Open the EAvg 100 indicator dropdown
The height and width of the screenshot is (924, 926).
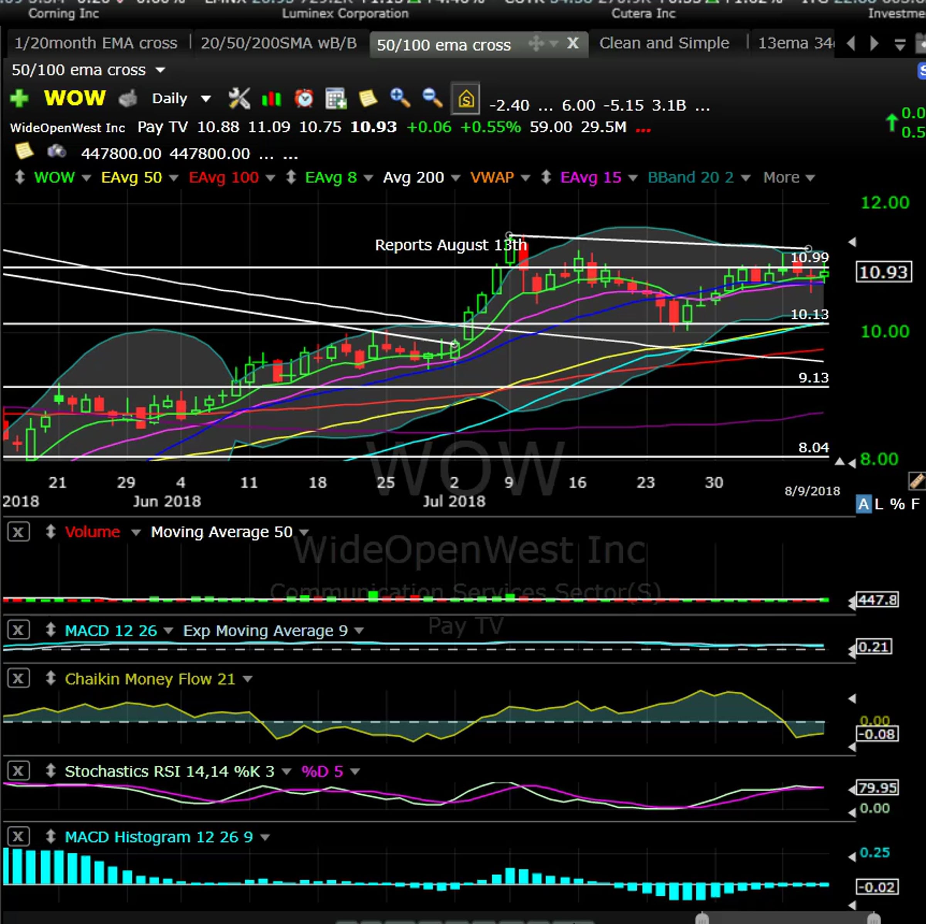pyautogui.click(x=270, y=178)
